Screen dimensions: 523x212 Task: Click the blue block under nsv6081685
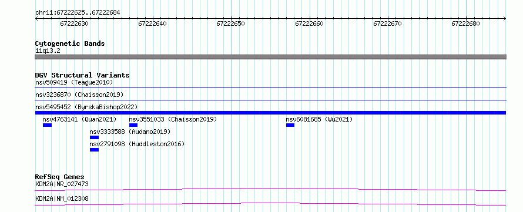point(290,125)
